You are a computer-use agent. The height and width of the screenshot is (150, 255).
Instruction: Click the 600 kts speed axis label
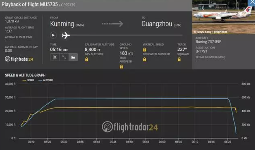[246, 97]
